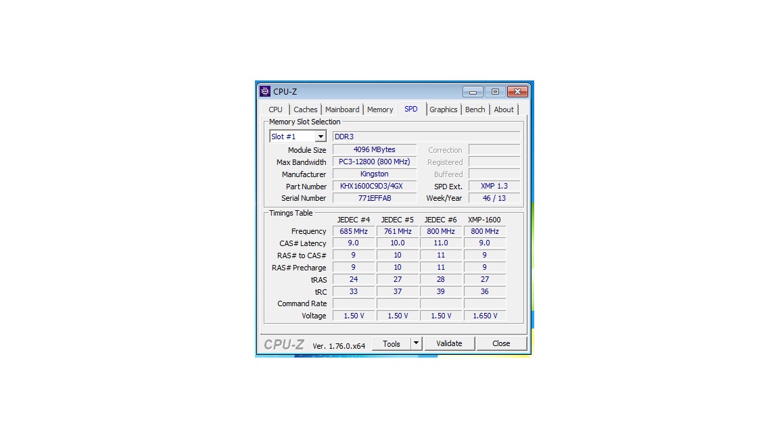Click the empty Buffered field

[x=494, y=174]
